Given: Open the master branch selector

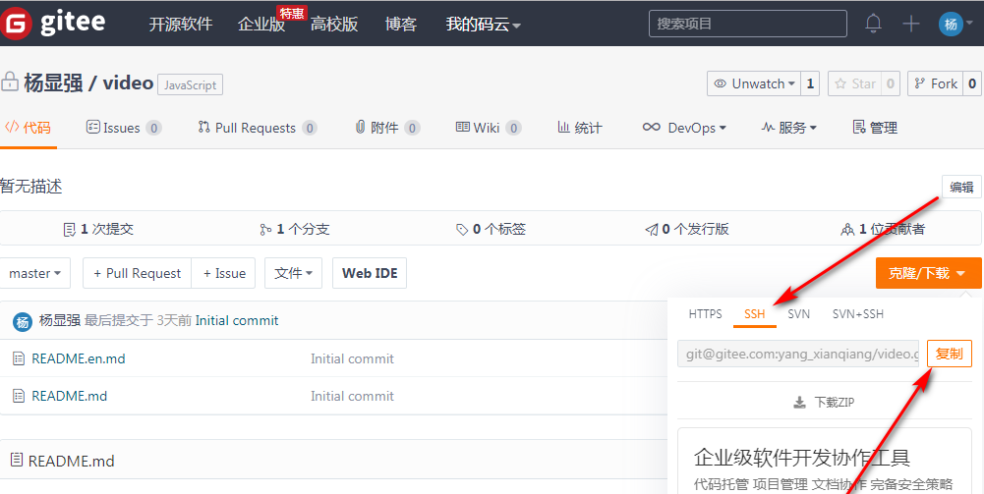Looking at the screenshot, I should pos(35,273).
